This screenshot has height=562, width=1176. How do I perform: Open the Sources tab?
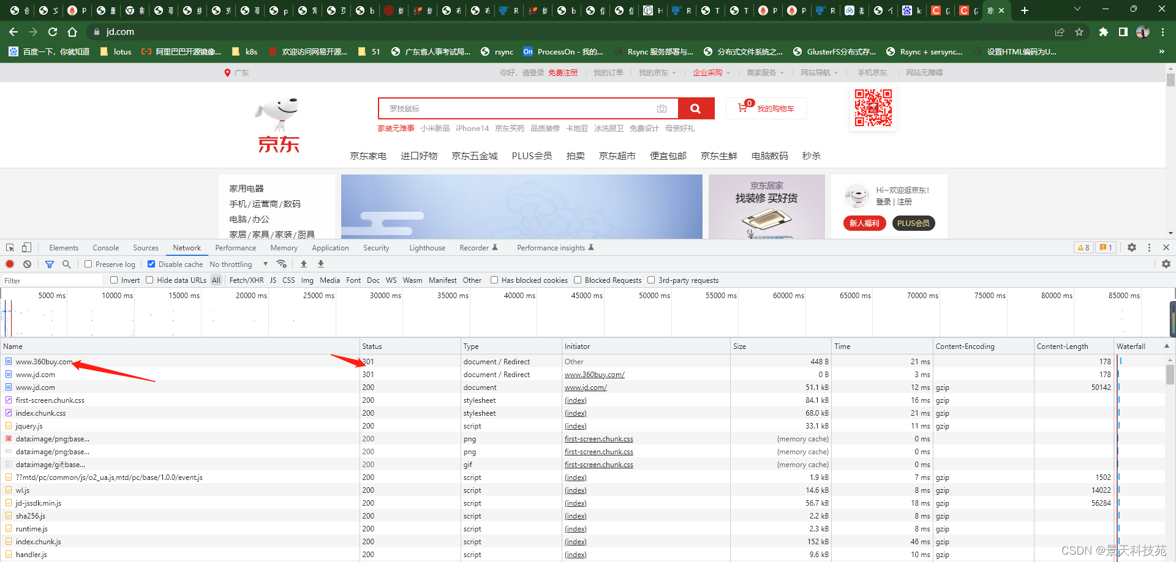(146, 247)
